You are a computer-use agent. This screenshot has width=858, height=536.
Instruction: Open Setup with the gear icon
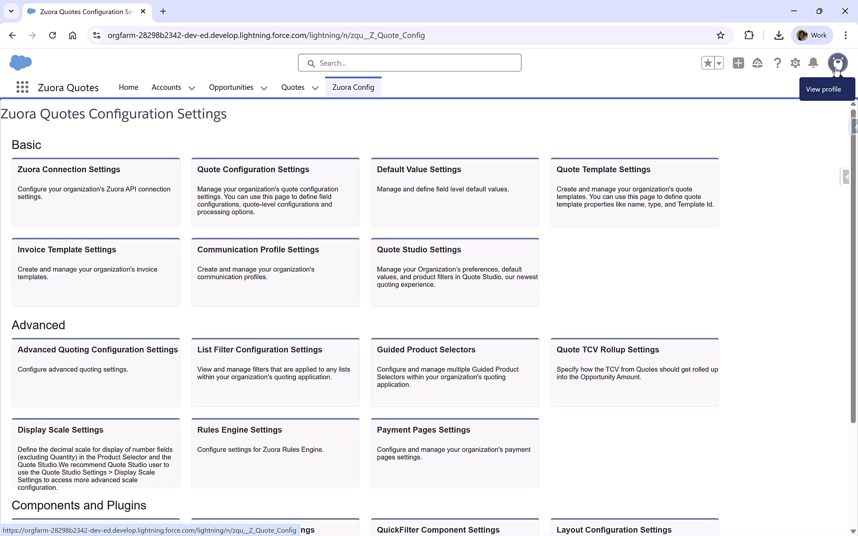(795, 63)
